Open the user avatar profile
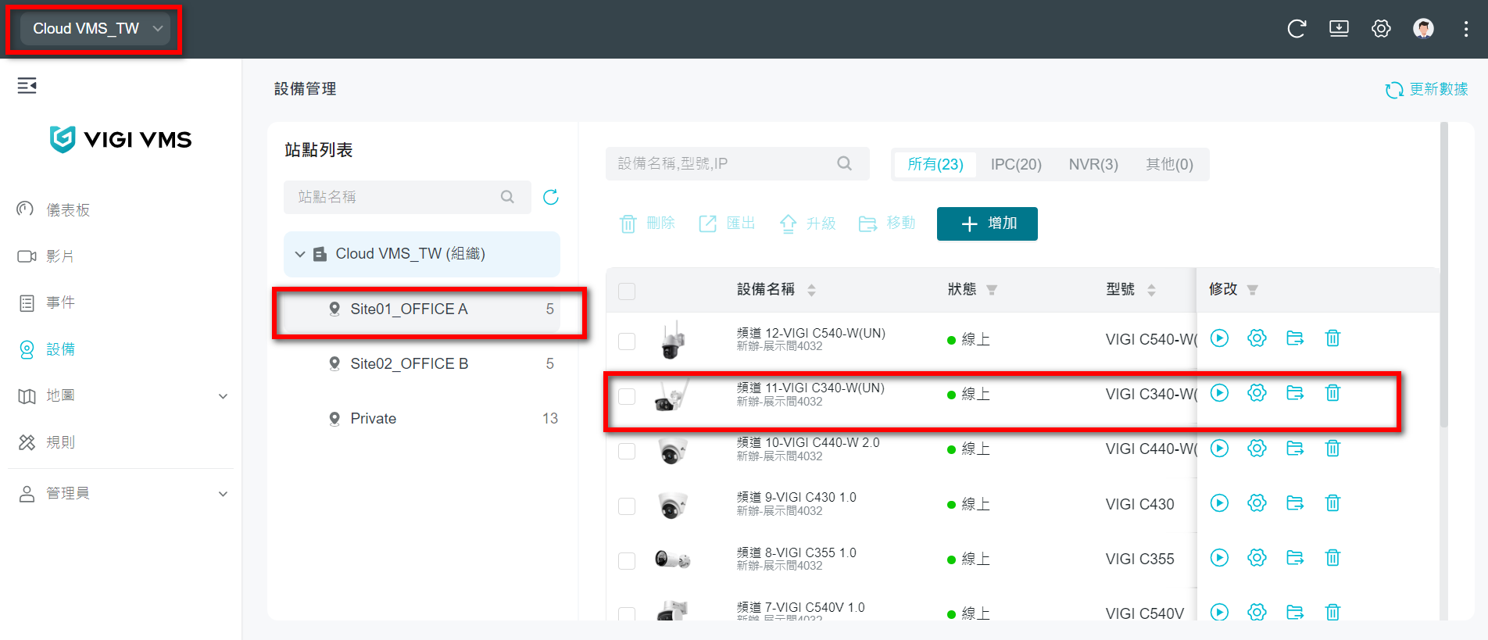The height and width of the screenshot is (640, 1488). click(x=1423, y=29)
